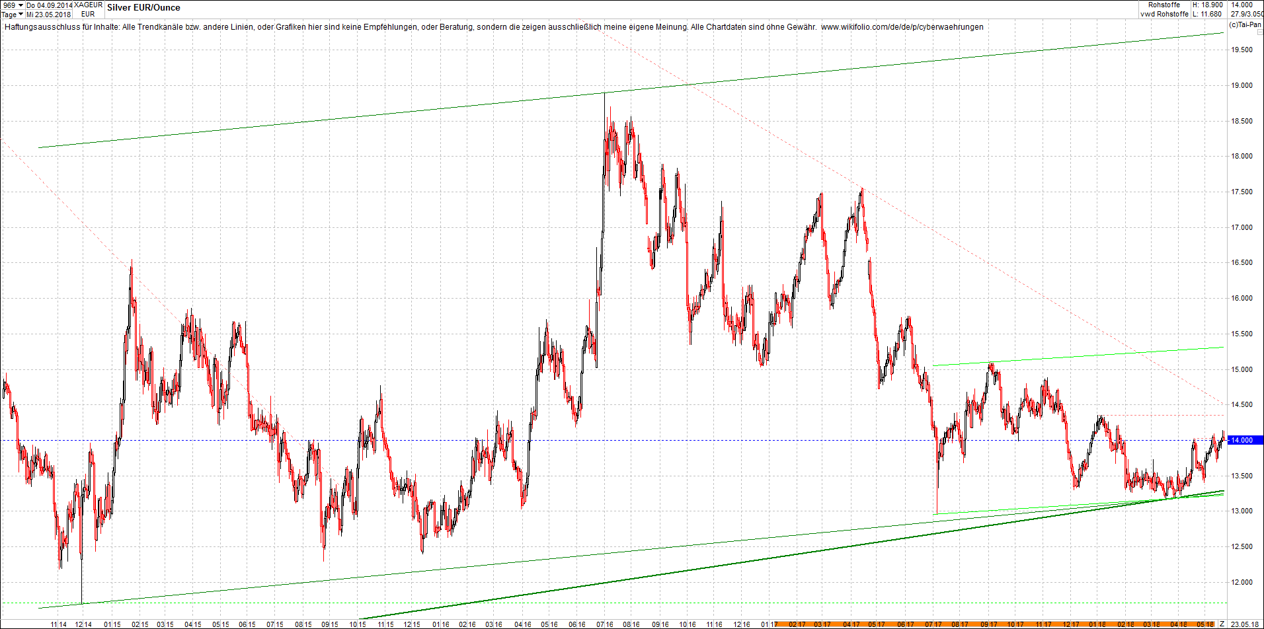Open the 969 bar count dropdown

click(13, 5)
